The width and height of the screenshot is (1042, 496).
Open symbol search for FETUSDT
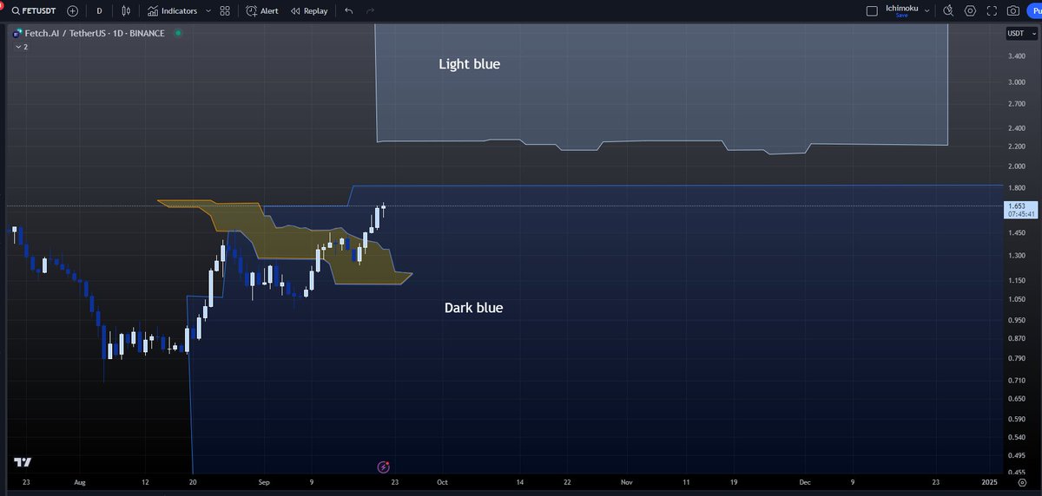(35, 11)
